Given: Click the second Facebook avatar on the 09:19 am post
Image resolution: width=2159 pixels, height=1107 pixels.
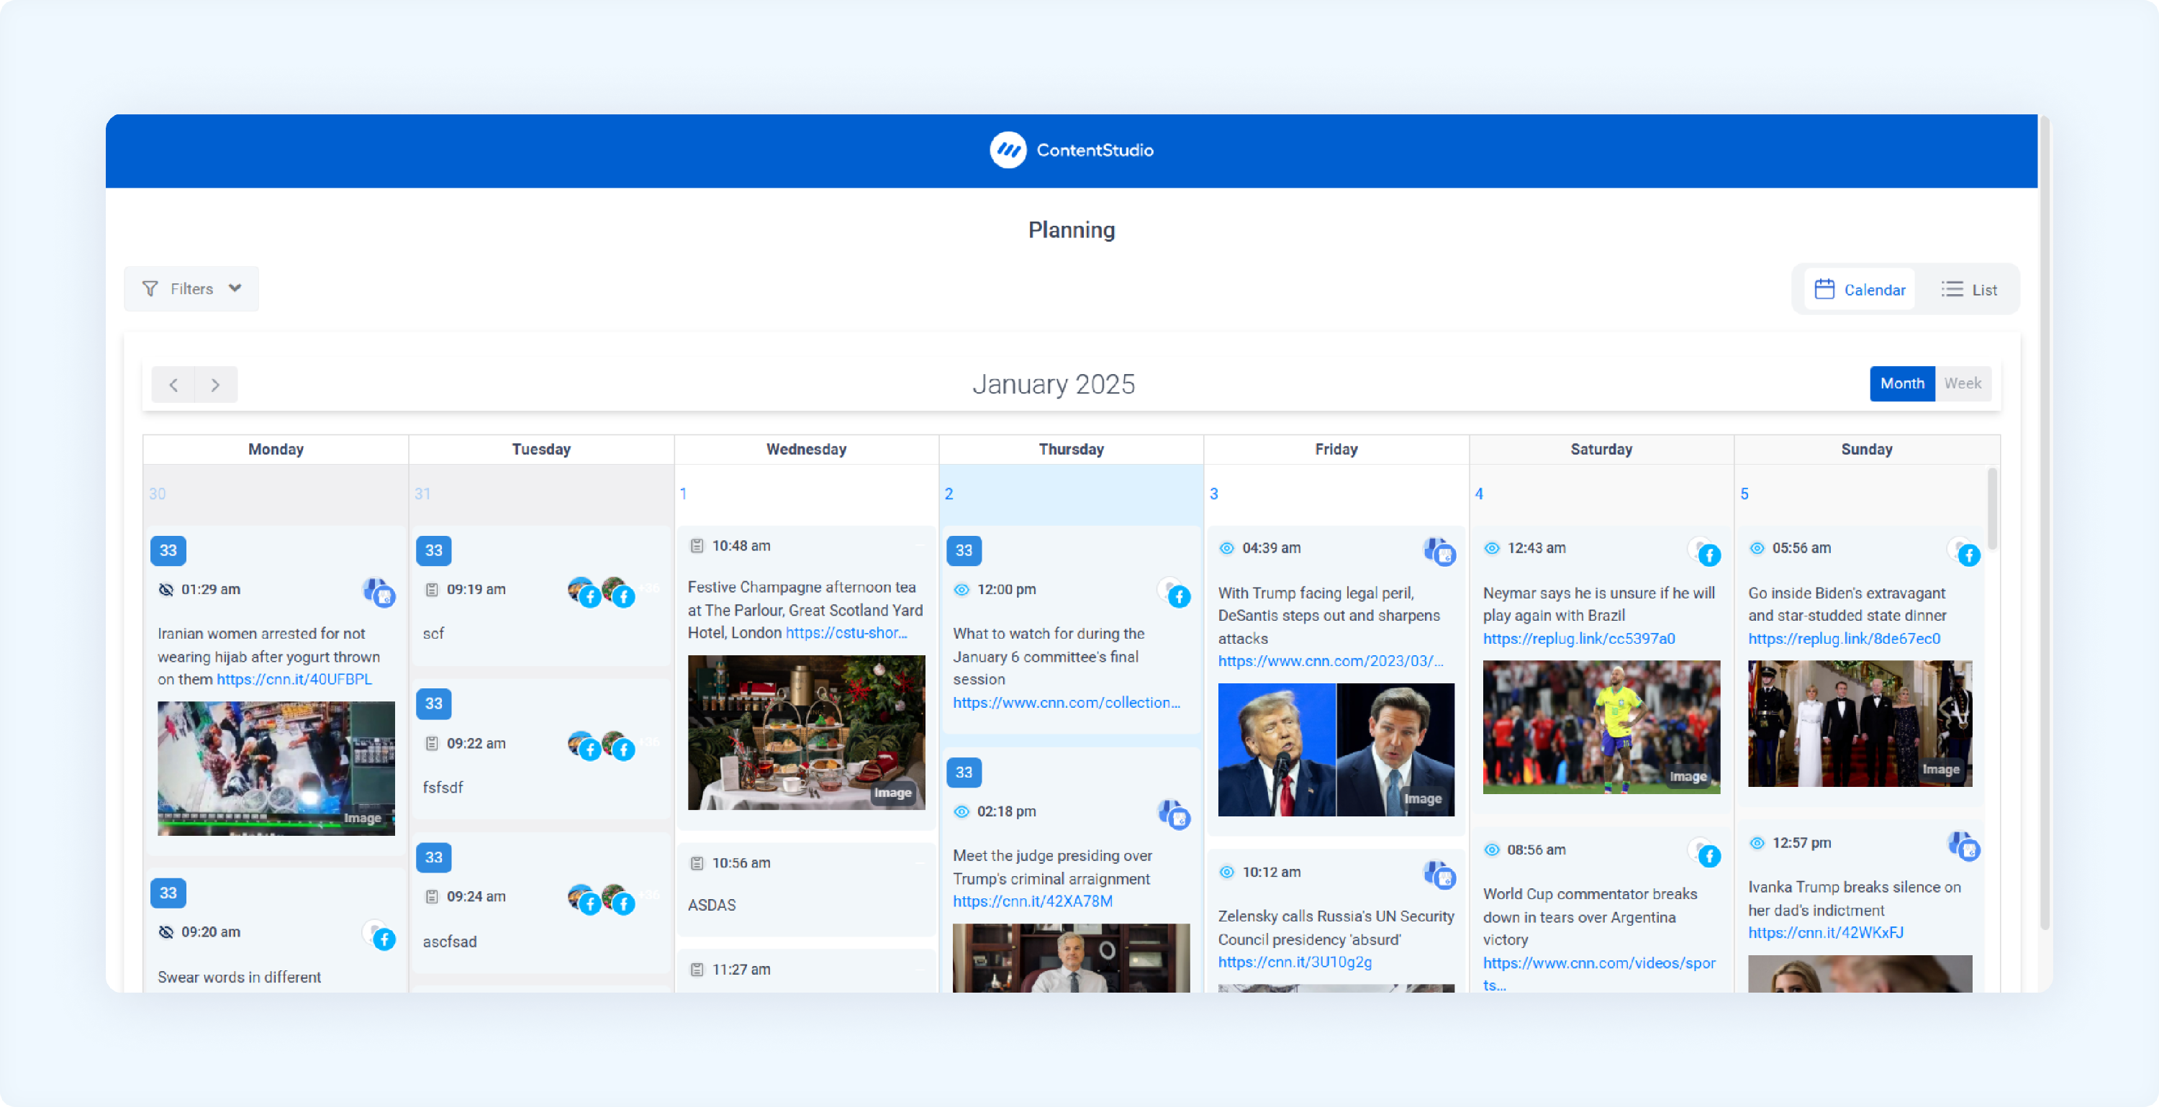Looking at the screenshot, I should [617, 592].
